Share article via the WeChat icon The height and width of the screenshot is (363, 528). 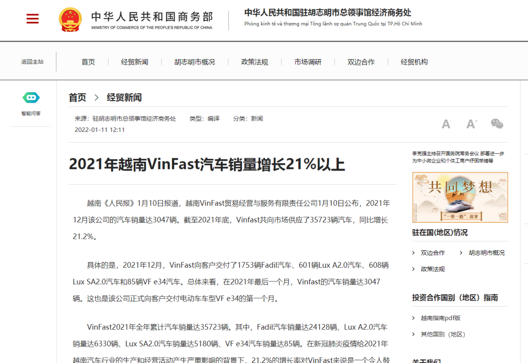pos(497,124)
